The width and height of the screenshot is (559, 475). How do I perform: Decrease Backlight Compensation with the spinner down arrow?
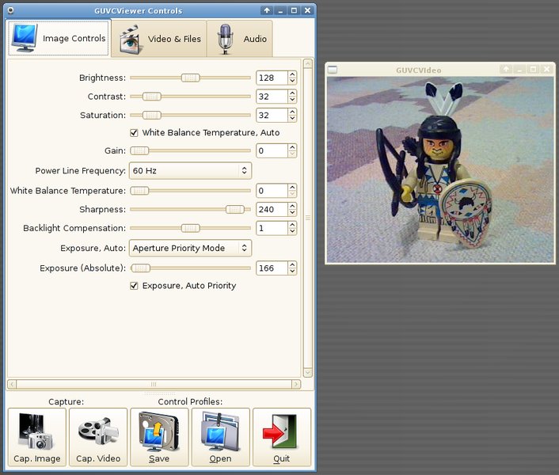292,231
